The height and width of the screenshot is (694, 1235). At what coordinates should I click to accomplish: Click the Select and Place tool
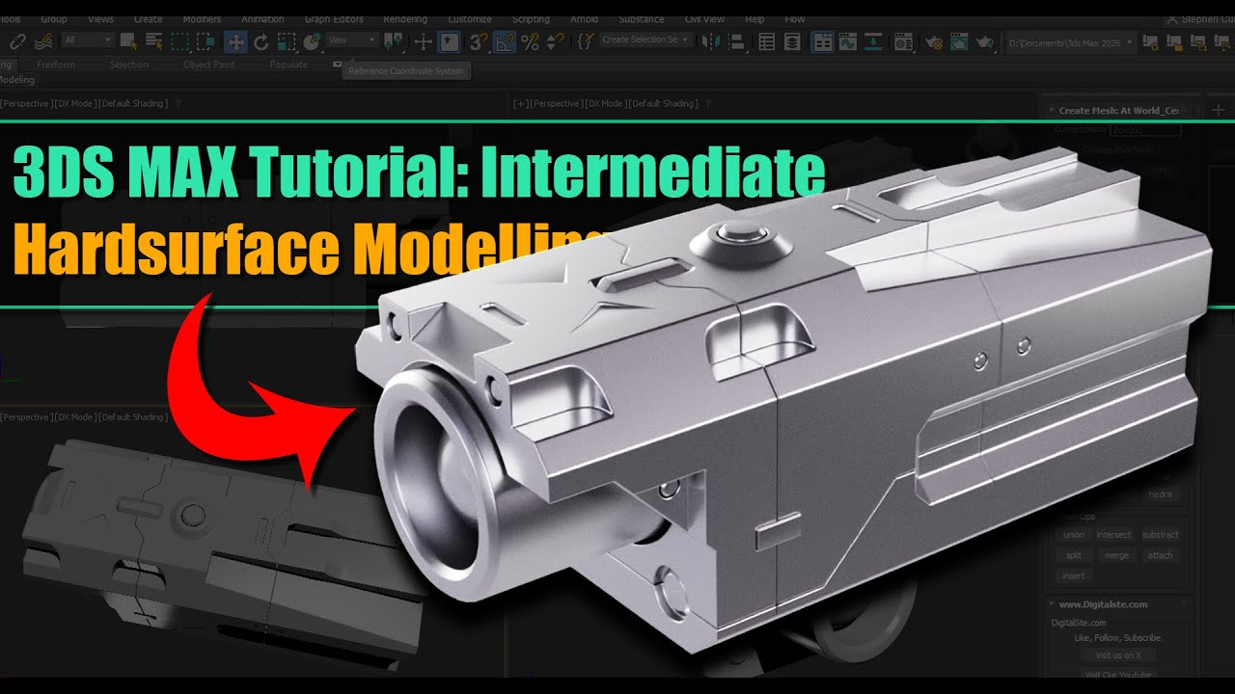coord(312,41)
